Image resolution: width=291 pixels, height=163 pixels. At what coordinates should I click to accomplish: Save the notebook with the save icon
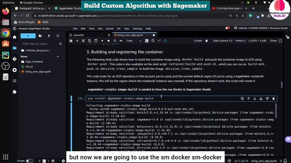pyautogui.click(x=71, y=41)
